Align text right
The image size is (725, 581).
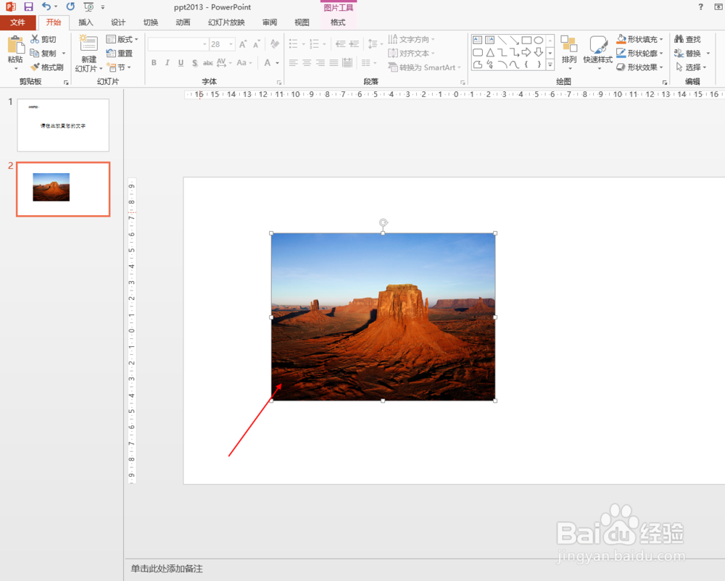click(320, 63)
